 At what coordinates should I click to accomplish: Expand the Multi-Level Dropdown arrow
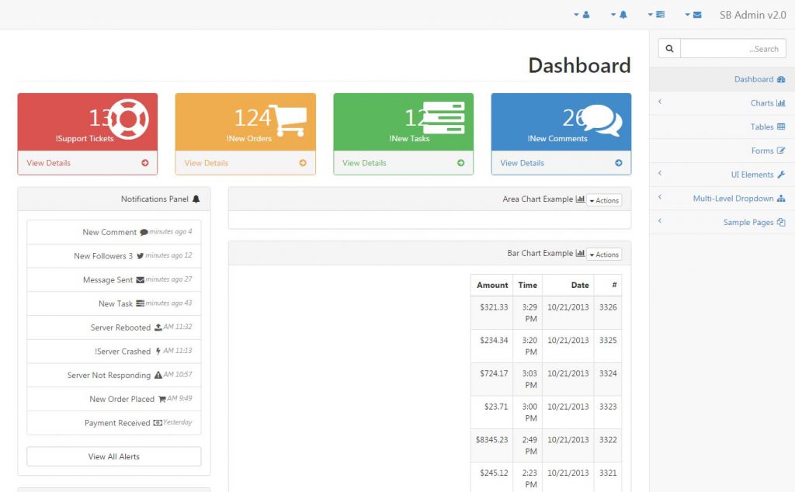tap(660, 197)
